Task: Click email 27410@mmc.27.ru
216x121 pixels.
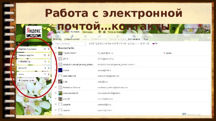Action: pyautogui.click(x=106, y=59)
